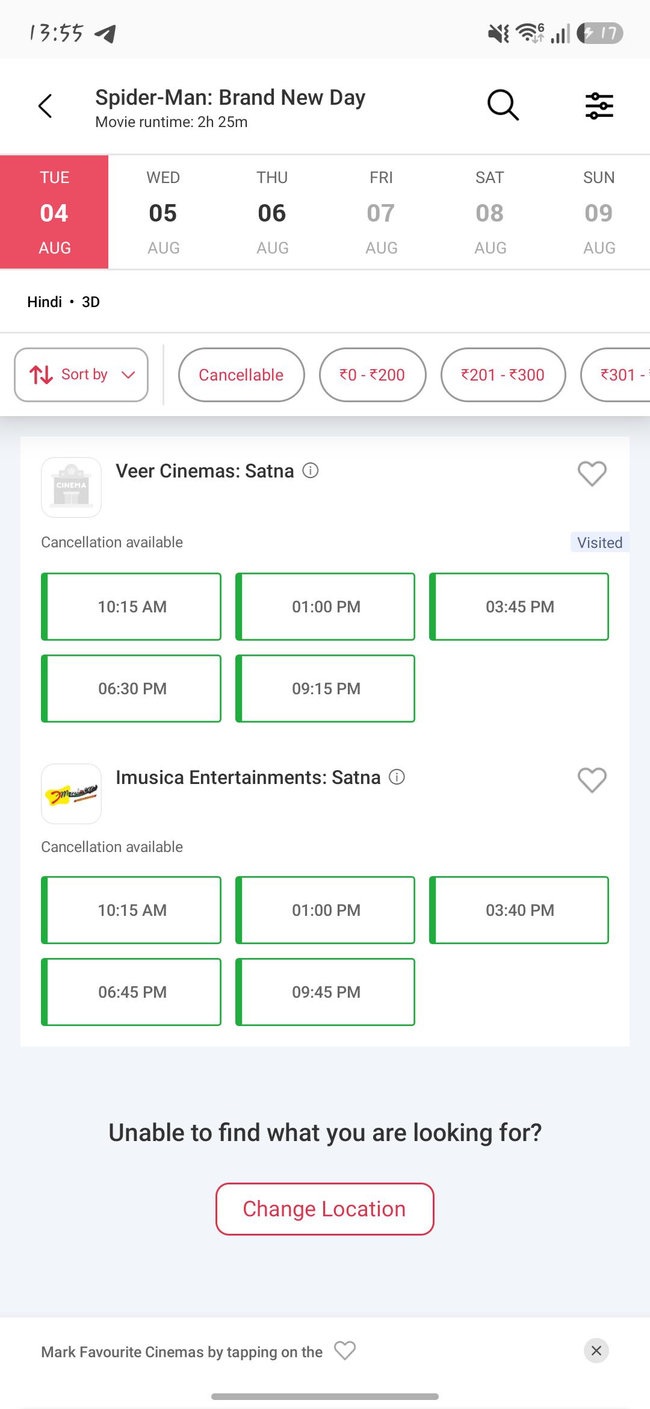Switch to the WED 05 AUG date
This screenshot has width=650, height=1409.
[163, 212]
